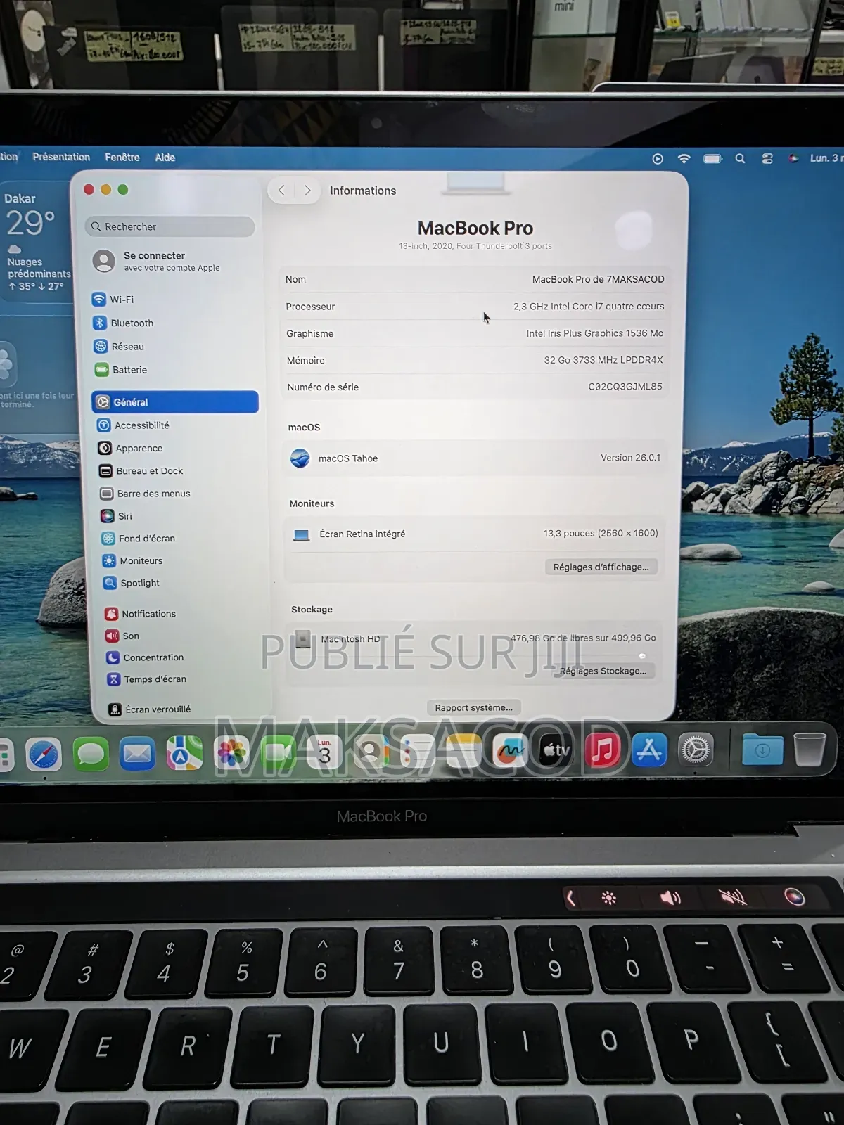The height and width of the screenshot is (1125, 844).
Task: Click Rapport système button
Action: point(473,707)
